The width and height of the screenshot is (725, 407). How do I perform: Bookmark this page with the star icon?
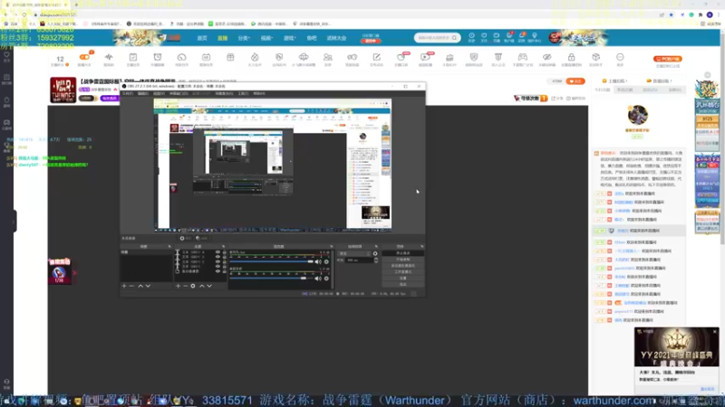pos(671,14)
